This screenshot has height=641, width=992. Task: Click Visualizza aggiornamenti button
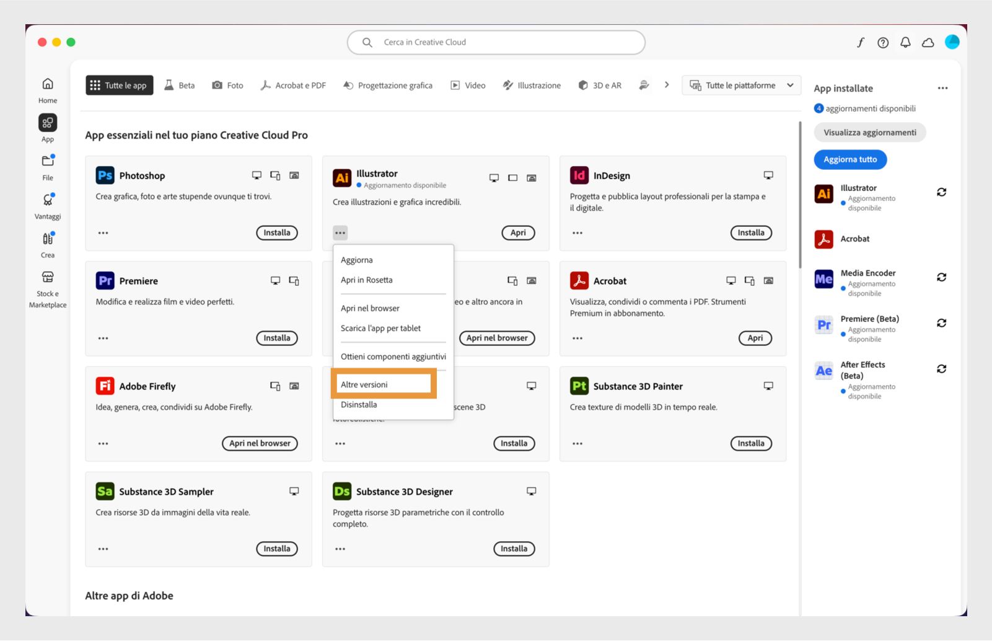click(x=870, y=133)
